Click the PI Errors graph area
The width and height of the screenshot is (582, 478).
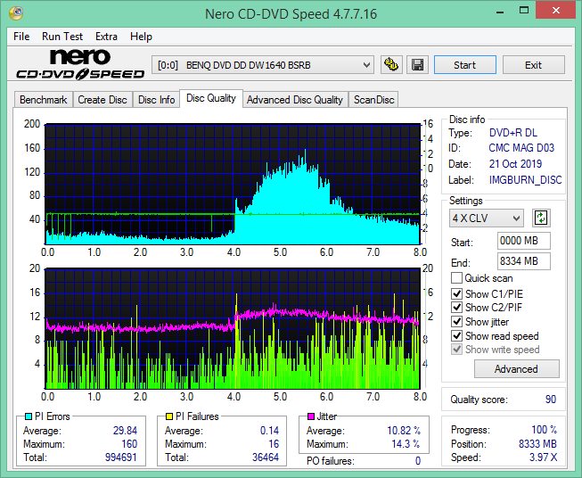point(233,184)
